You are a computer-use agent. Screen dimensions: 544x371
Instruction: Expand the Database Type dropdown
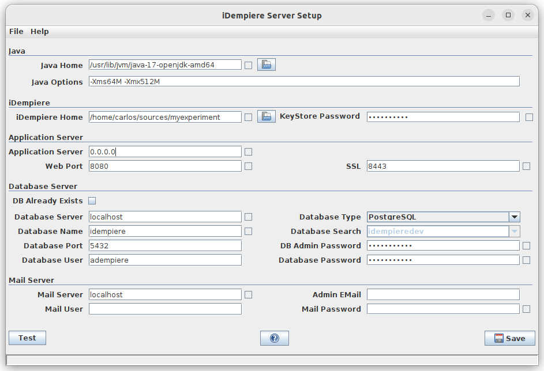point(514,217)
